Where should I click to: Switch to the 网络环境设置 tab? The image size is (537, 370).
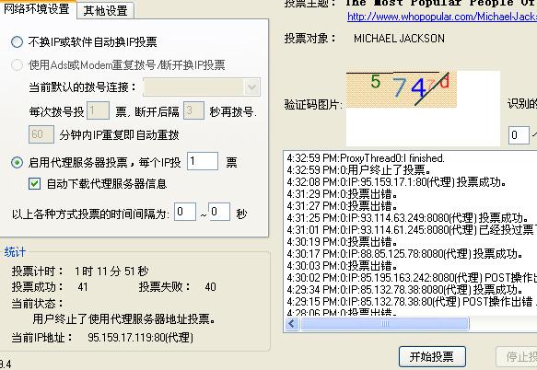tap(37, 8)
